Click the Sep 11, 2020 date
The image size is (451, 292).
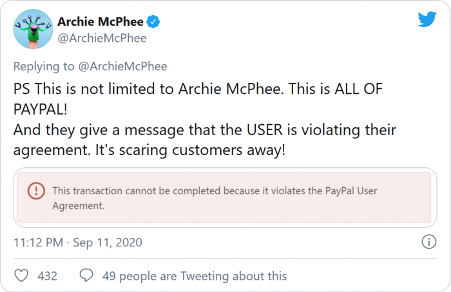(x=108, y=242)
